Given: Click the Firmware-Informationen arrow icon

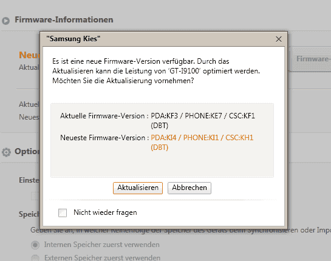Looking at the screenshot, I should tap(5, 21).
